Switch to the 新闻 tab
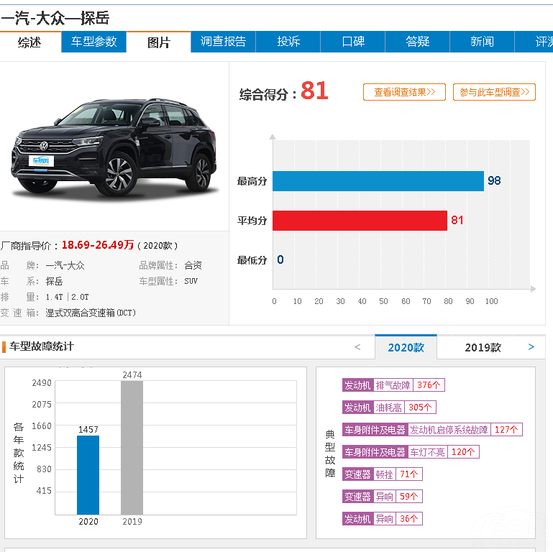This screenshot has height=552, width=553. (482, 42)
